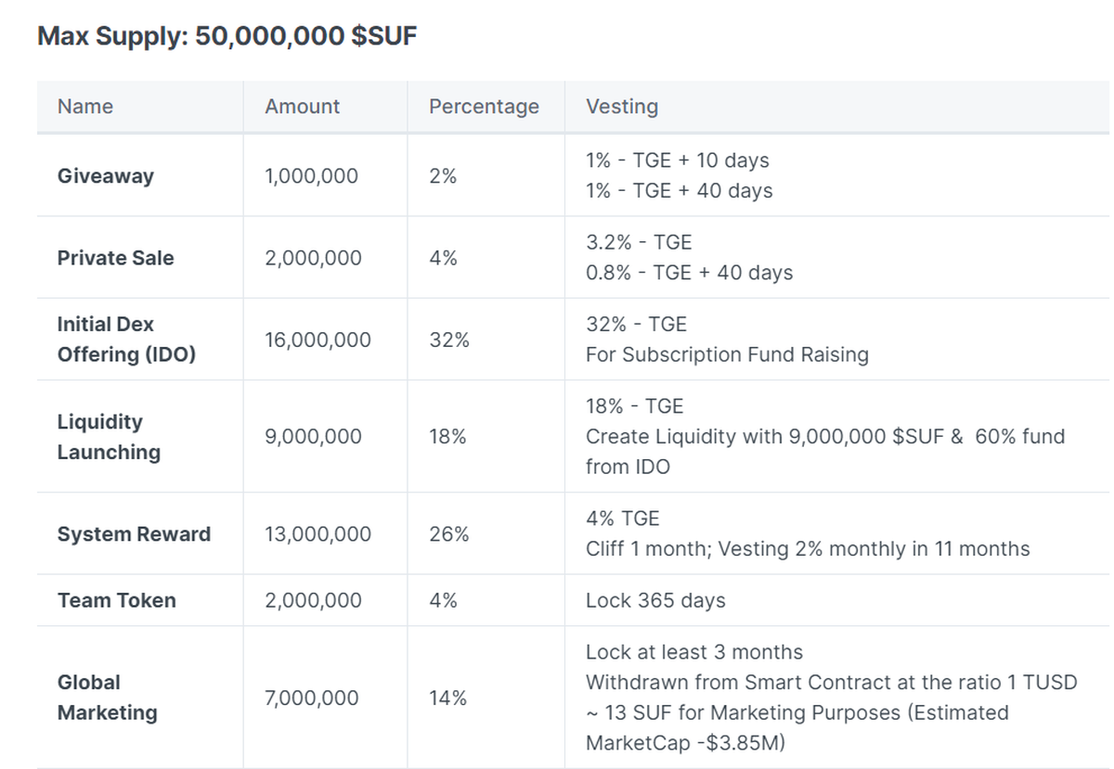
Task: Click the Amount column header
Action: click(302, 107)
